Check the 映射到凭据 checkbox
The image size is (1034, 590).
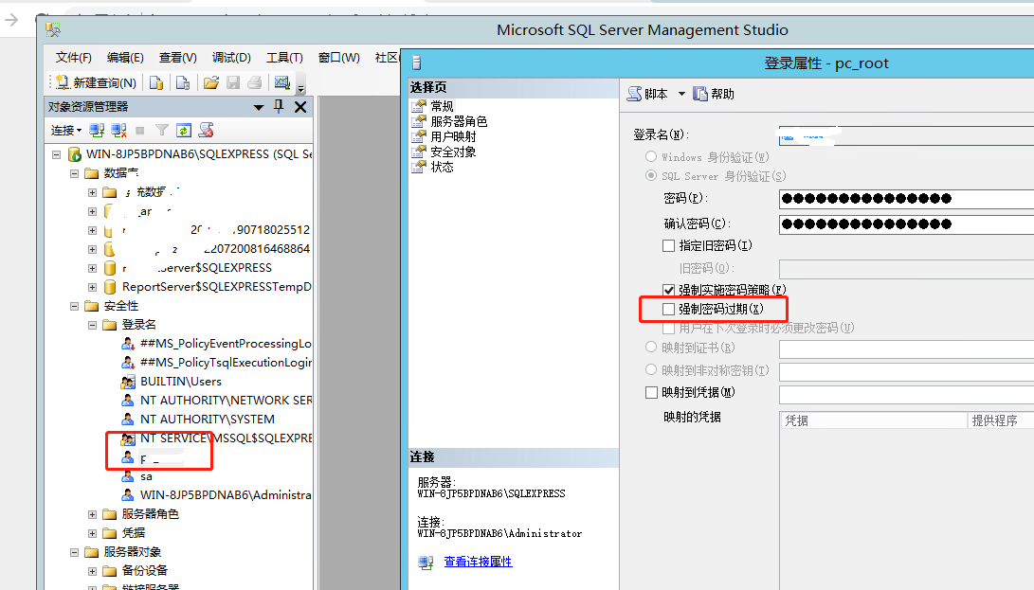651,393
